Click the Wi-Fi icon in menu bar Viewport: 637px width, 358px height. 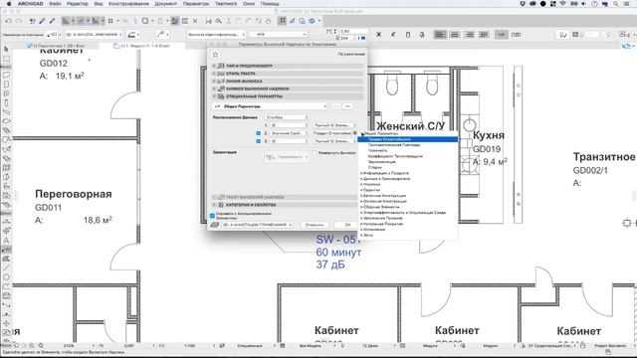click(x=563, y=4)
